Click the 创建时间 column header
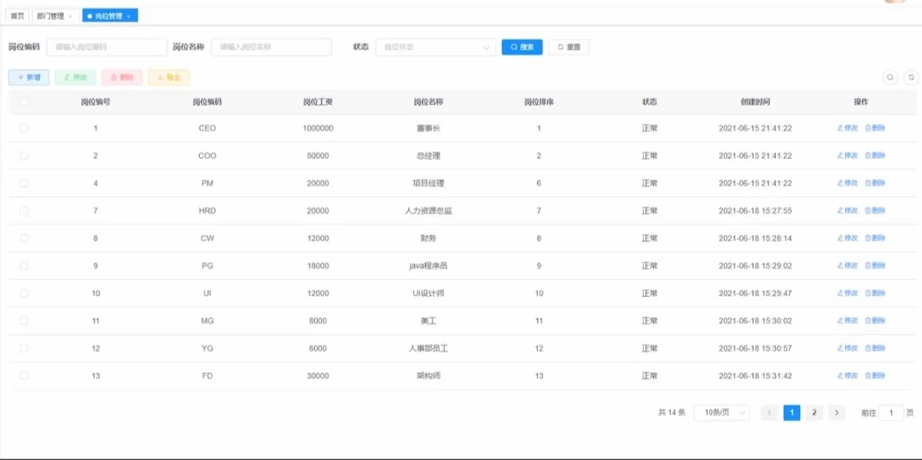The height and width of the screenshot is (460, 922). pyautogui.click(x=756, y=102)
